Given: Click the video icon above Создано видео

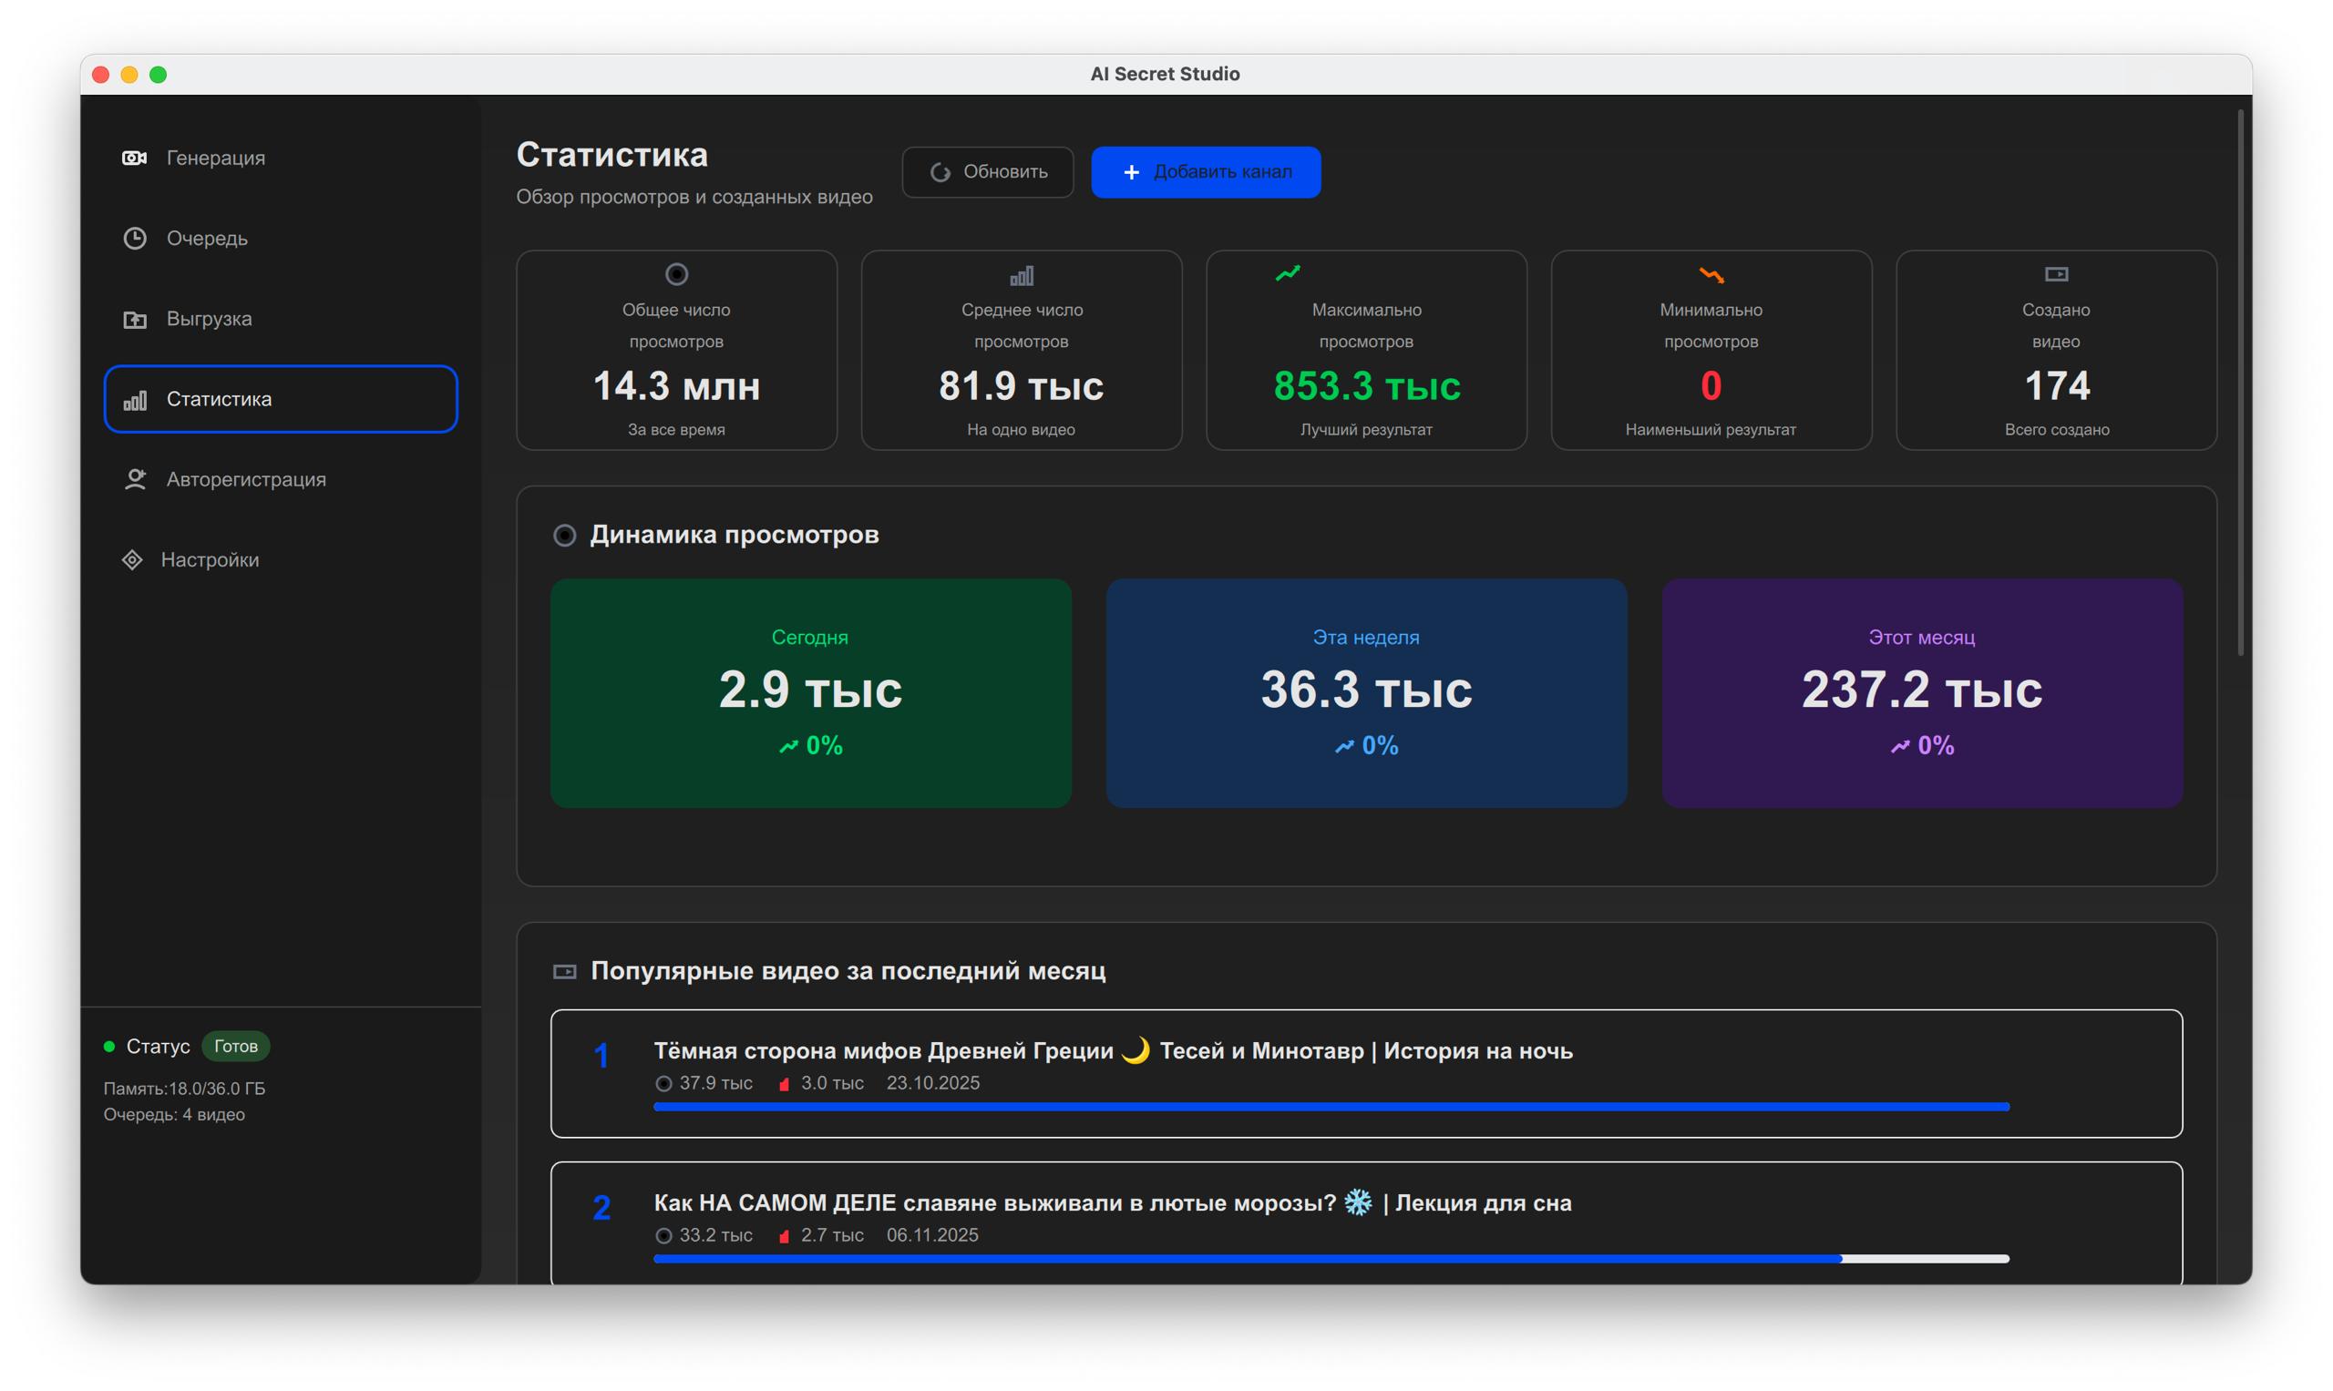Looking at the screenshot, I should [x=2055, y=274].
